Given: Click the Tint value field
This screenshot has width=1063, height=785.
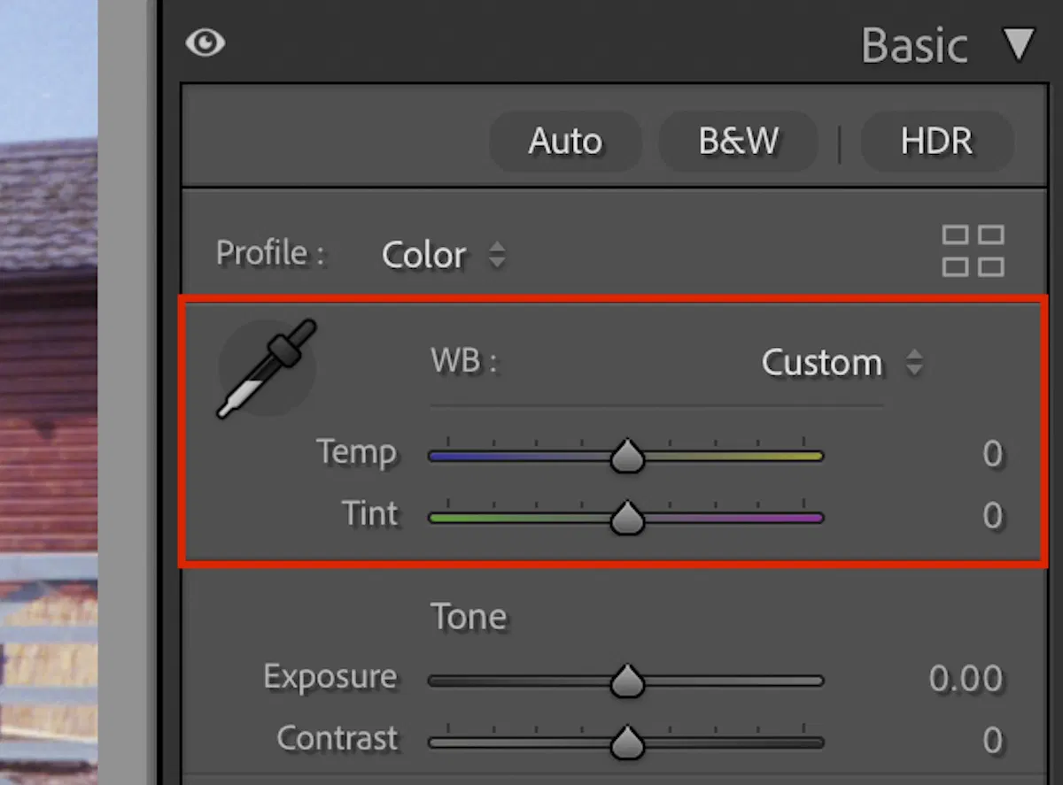Looking at the screenshot, I should (x=992, y=516).
